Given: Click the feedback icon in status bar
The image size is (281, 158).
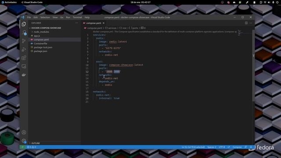Looking at the screenshot, I should point(246,147).
